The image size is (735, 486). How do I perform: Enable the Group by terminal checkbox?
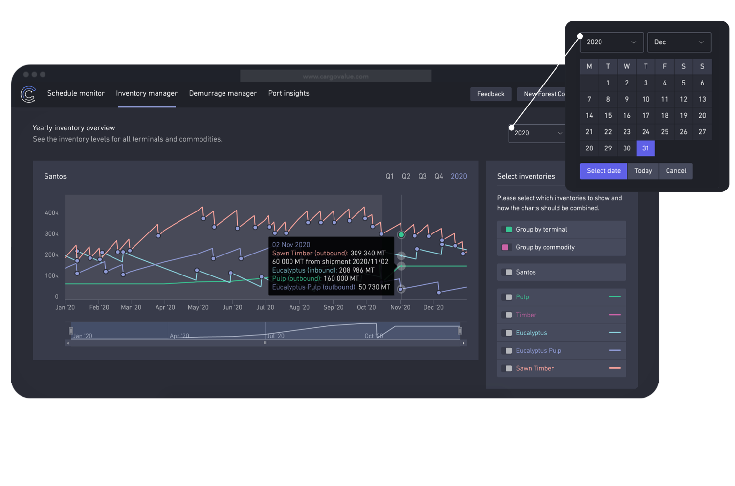508,229
